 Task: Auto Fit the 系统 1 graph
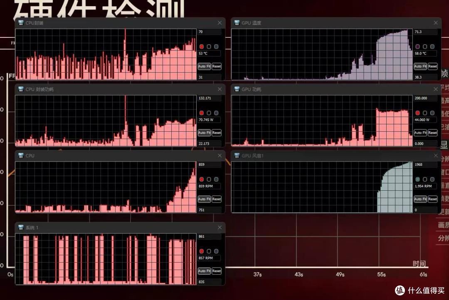(204, 271)
